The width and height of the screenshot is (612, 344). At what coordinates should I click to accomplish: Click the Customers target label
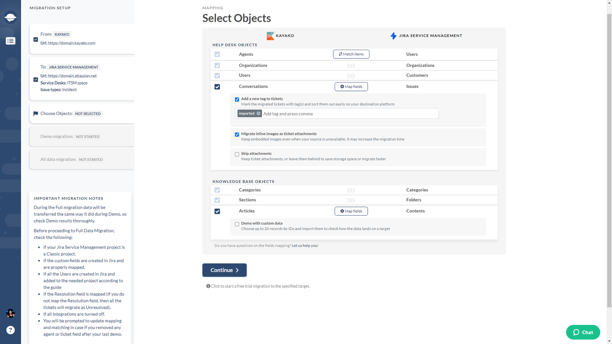417,76
